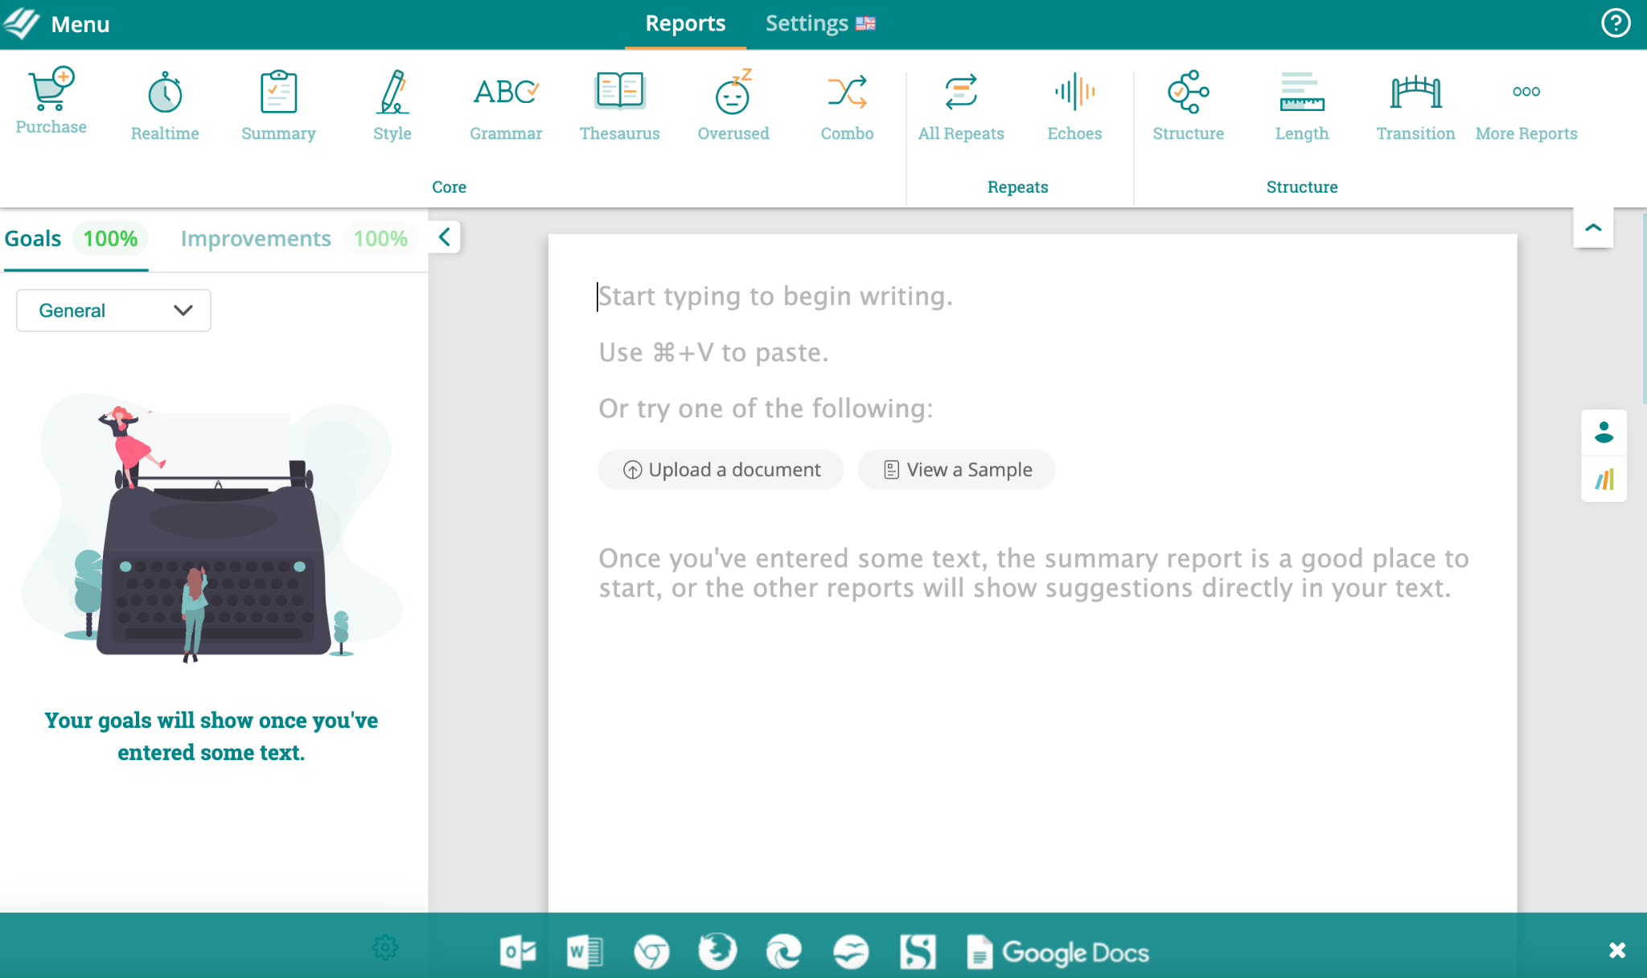Collapse the reports toolbar with up chevron

(1592, 228)
